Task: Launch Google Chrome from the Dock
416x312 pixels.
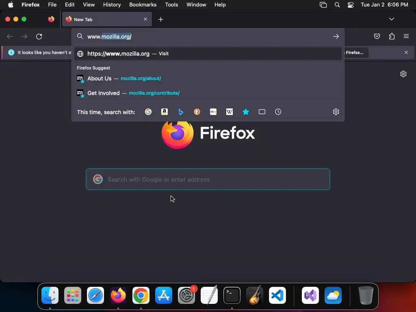Action: point(141,295)
